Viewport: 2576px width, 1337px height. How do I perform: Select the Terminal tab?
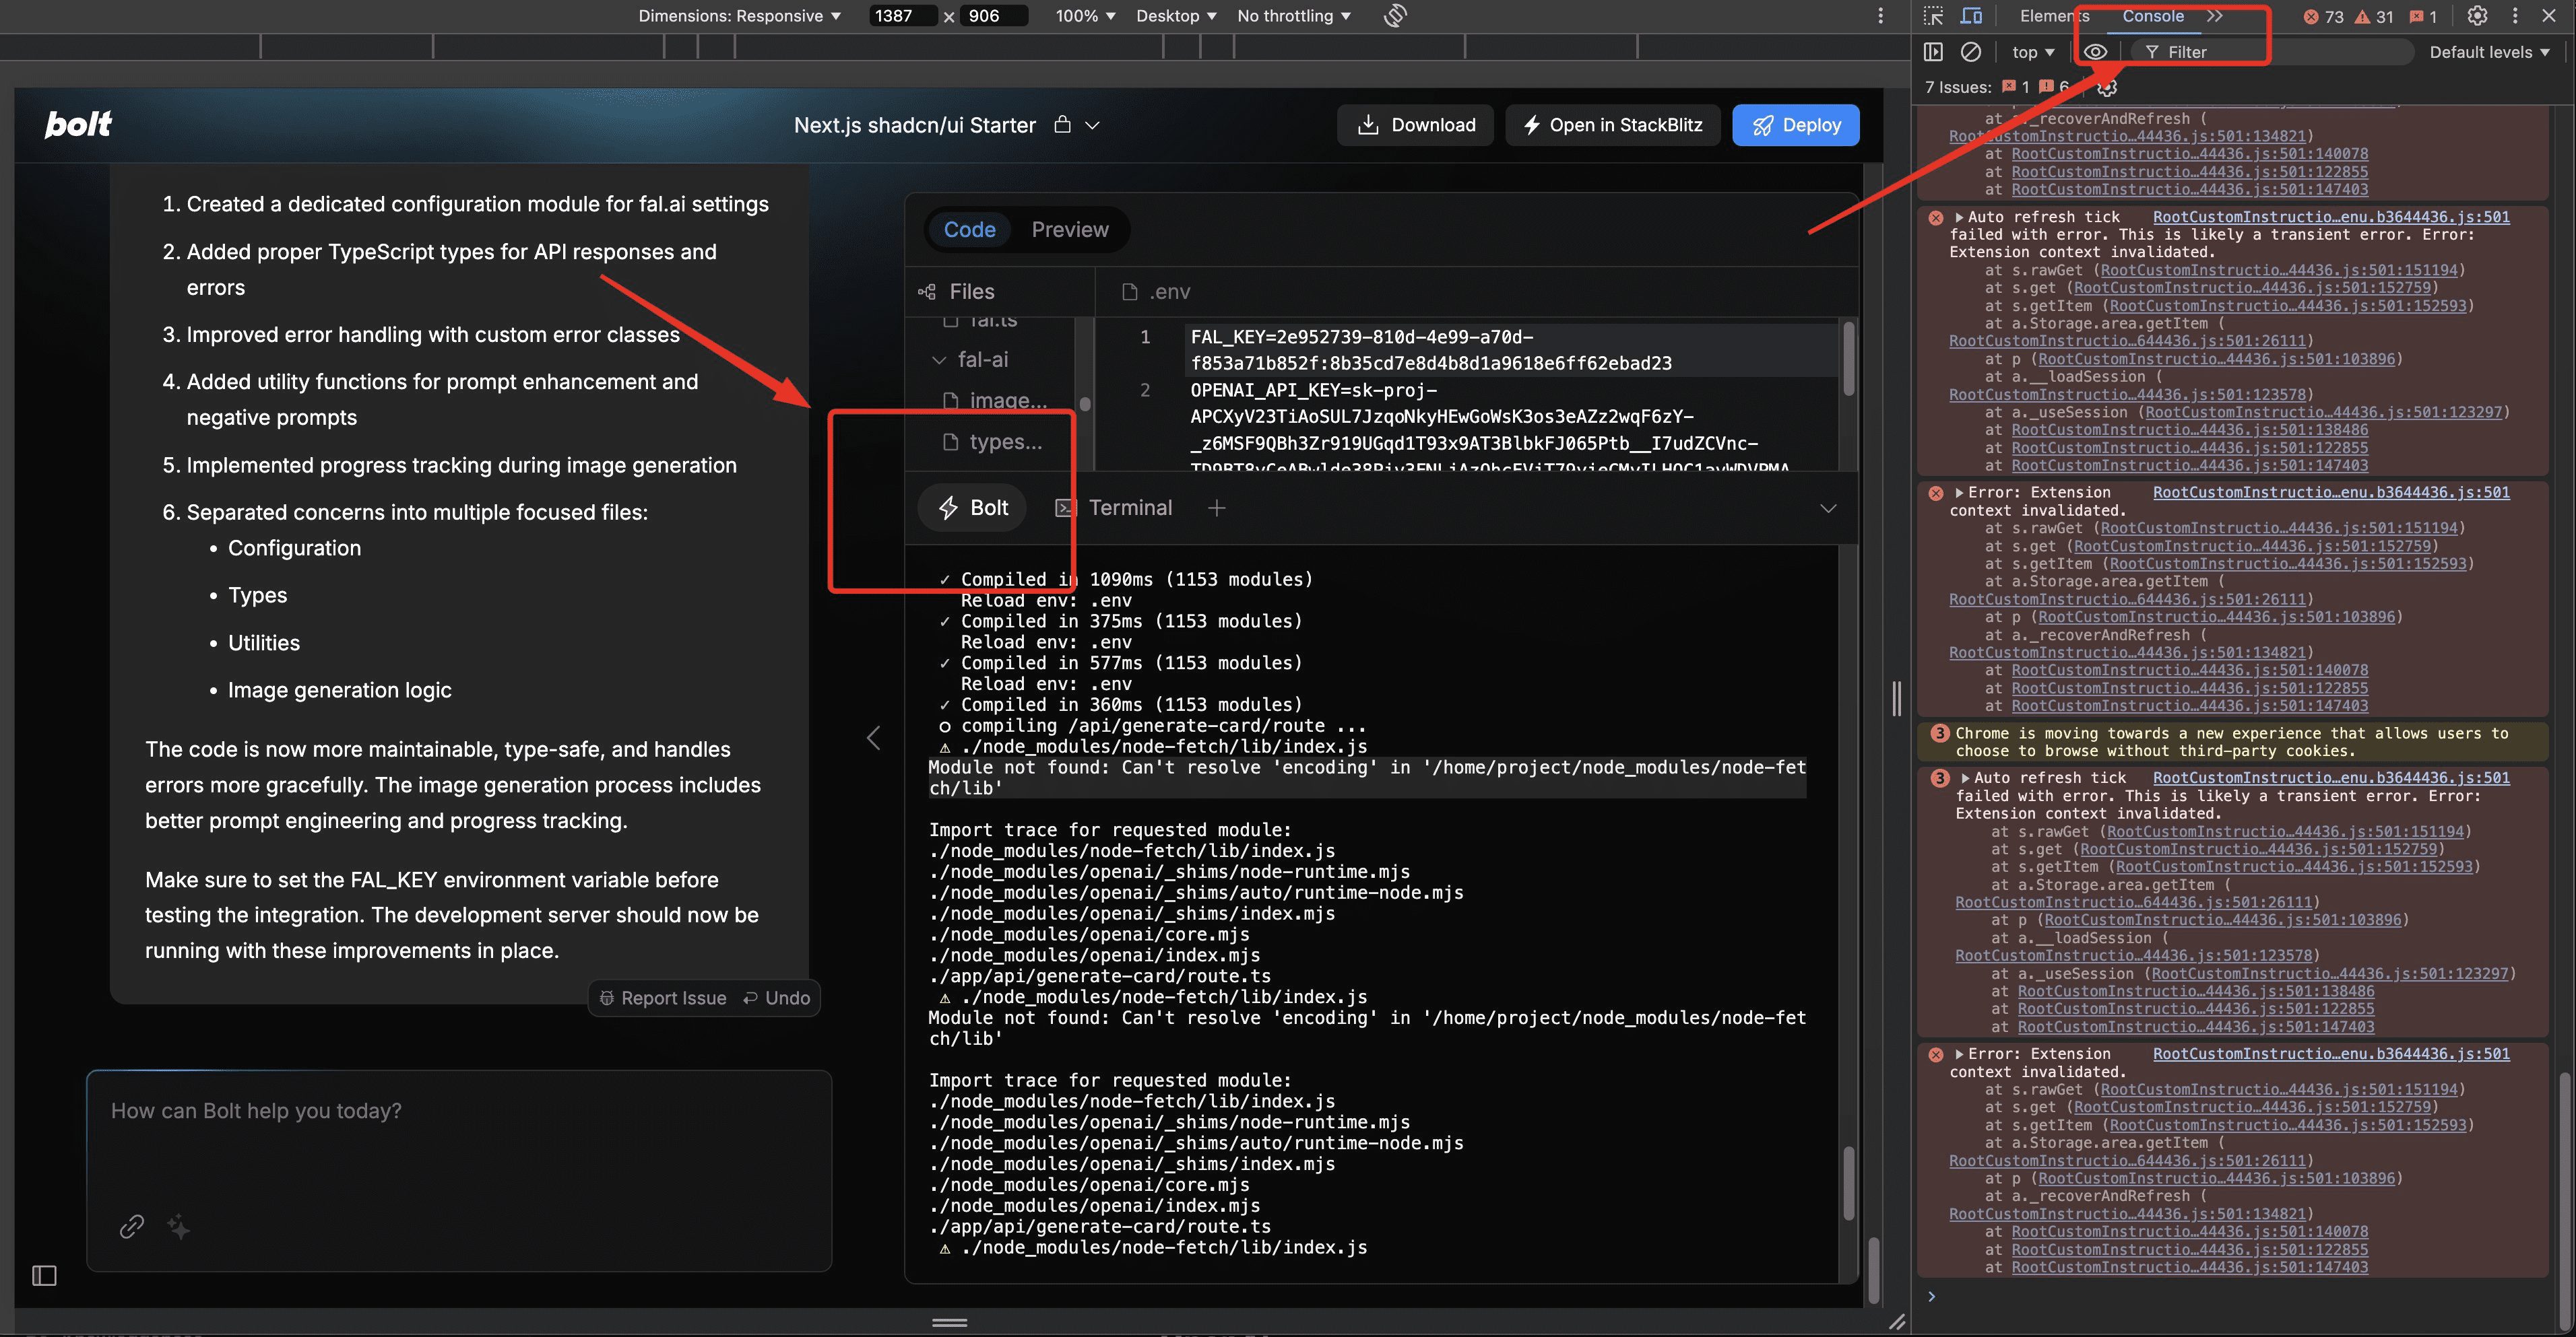click(1114, 508)
